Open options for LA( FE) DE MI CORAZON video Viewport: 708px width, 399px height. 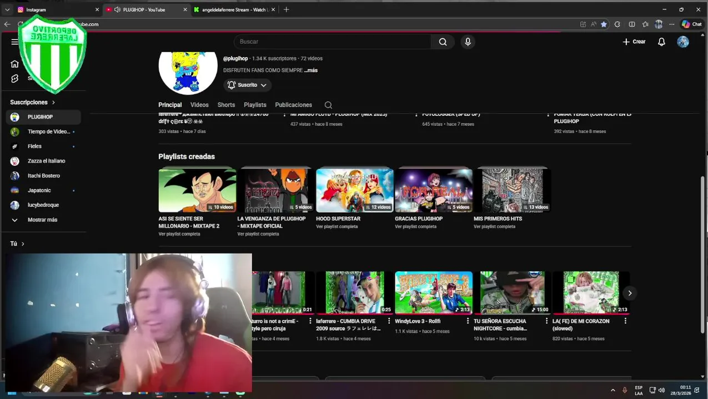(625, 321)
